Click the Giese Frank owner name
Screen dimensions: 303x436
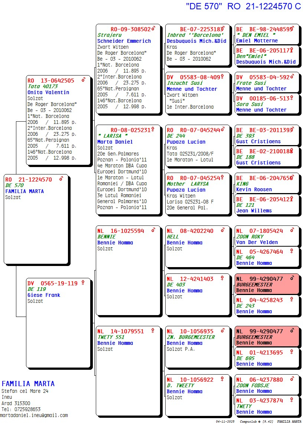coord(44,295)
